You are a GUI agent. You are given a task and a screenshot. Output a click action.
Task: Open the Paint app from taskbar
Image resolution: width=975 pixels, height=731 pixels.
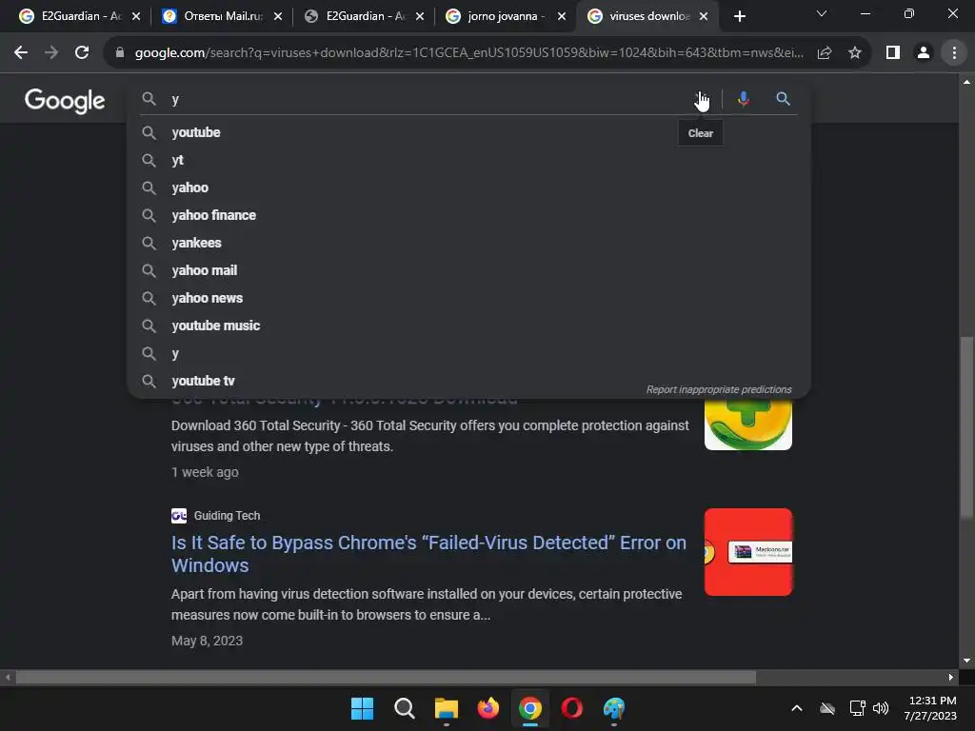pos(614,708)
